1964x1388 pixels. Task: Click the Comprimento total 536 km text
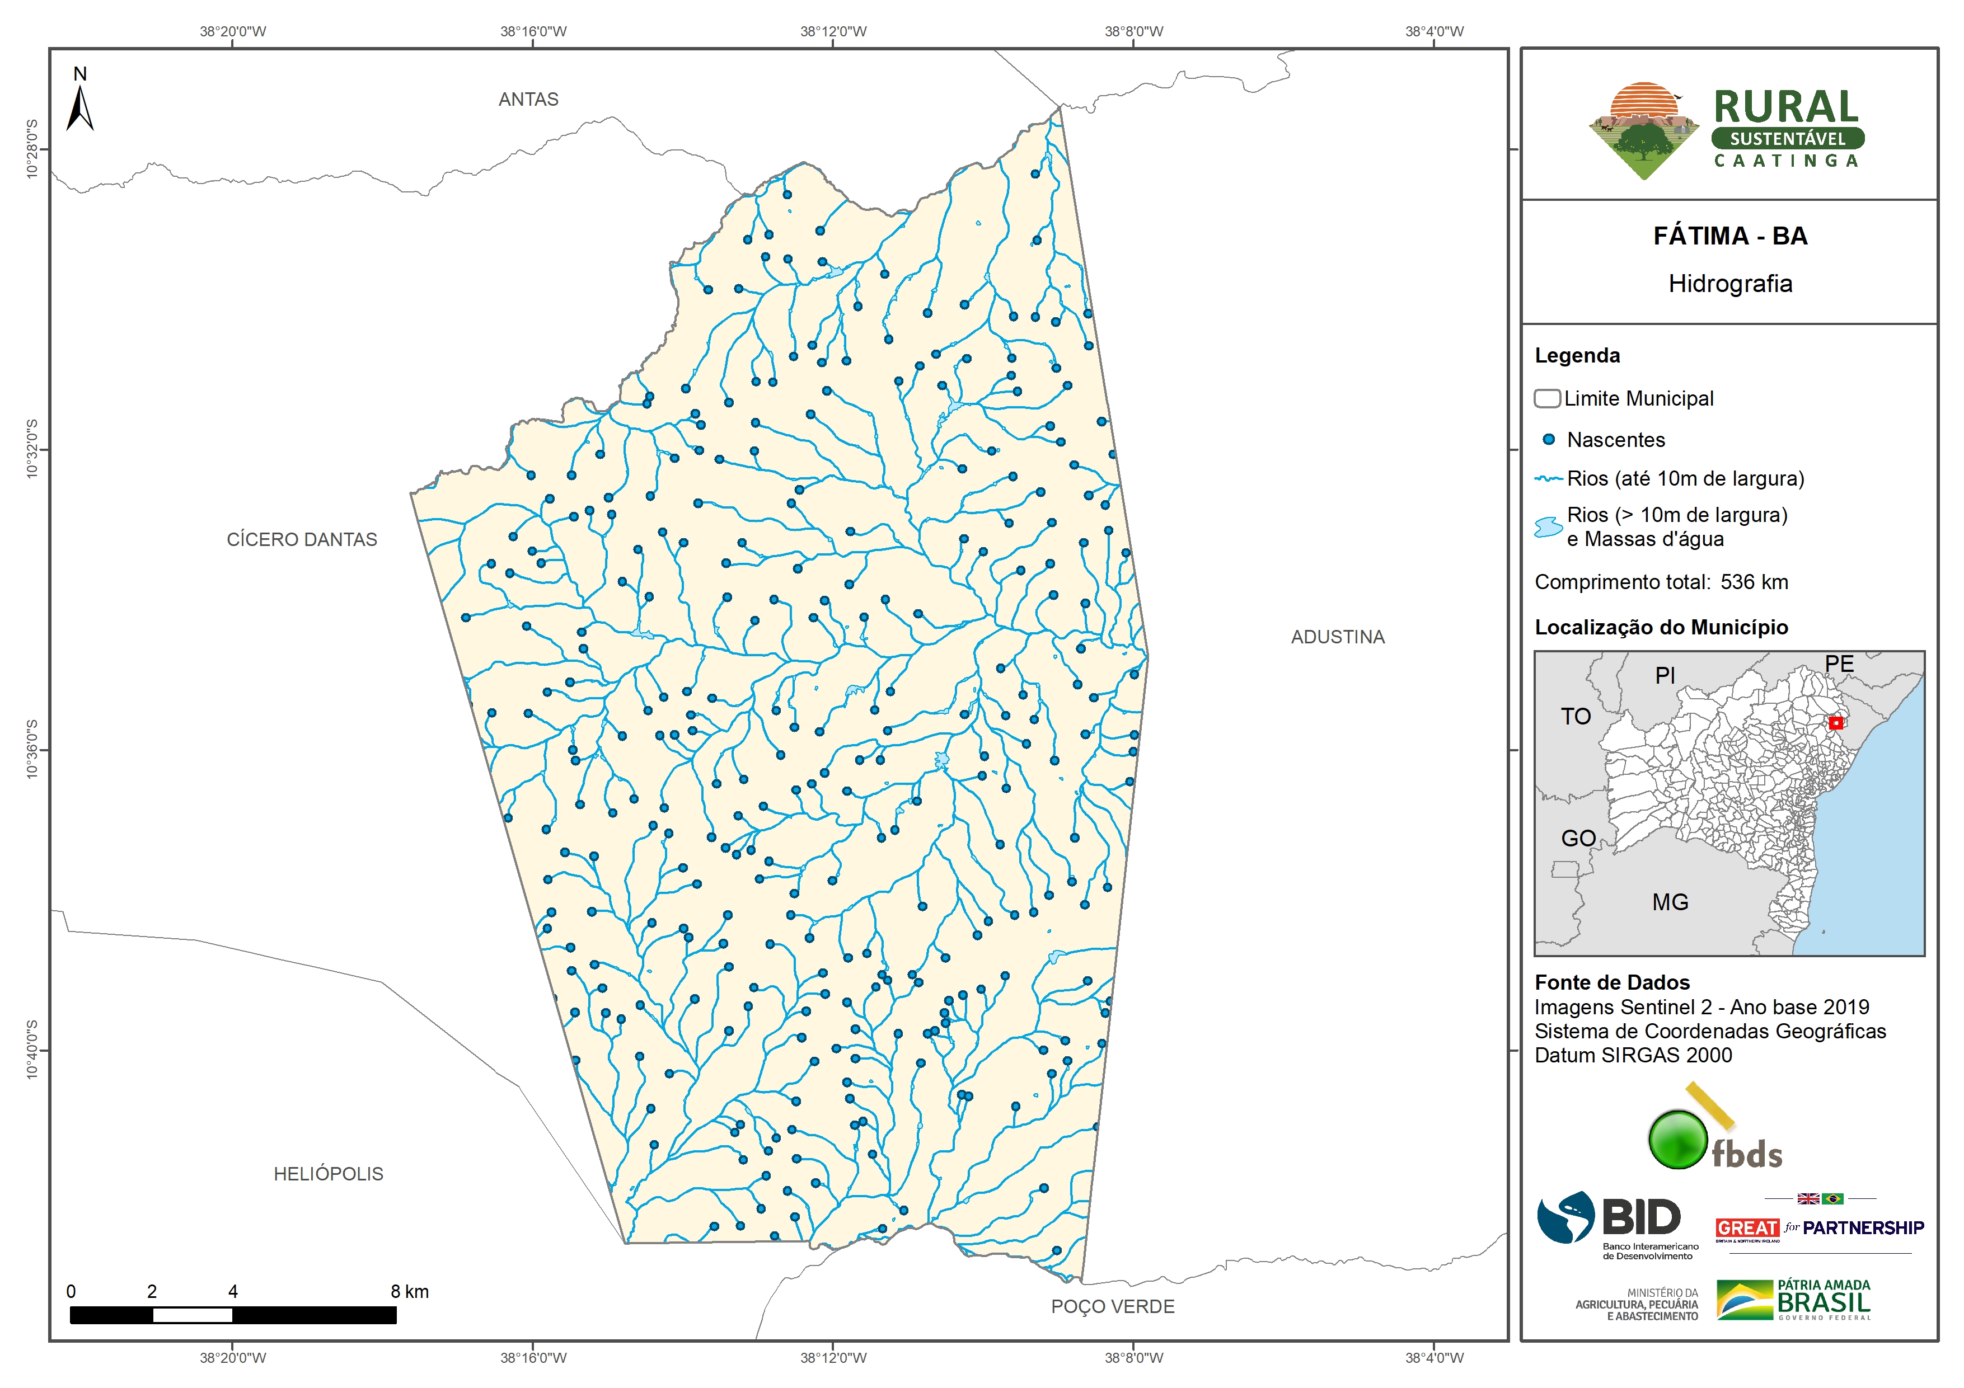tap(1661, 582)
